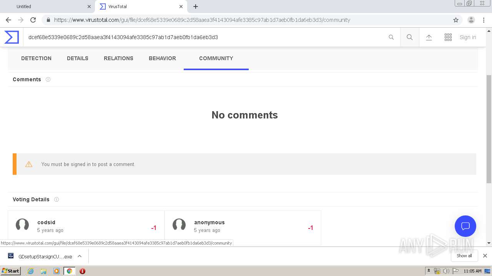Click browser back arrow
492x276 pixels.
tap(8, 20)
